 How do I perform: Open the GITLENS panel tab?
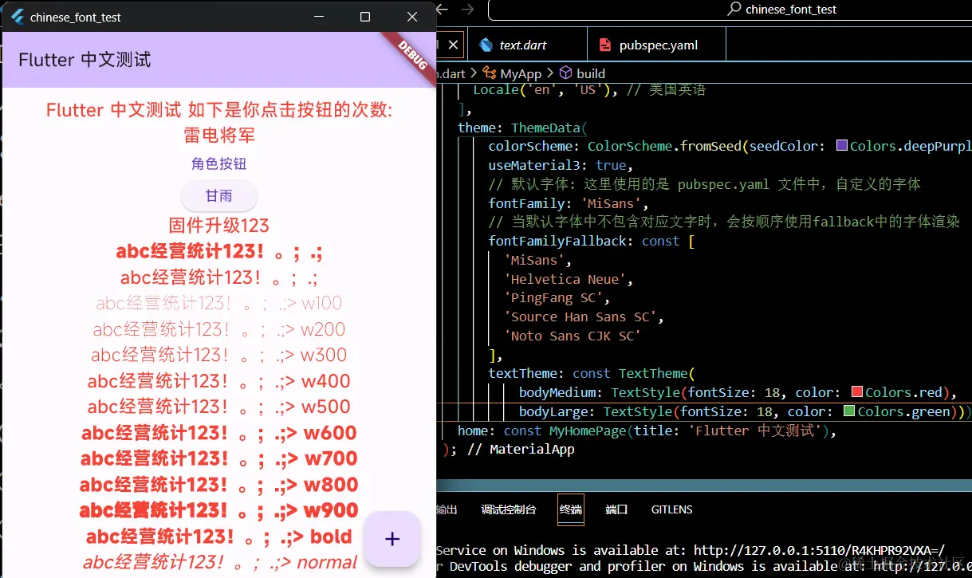[x=671, y=509]
